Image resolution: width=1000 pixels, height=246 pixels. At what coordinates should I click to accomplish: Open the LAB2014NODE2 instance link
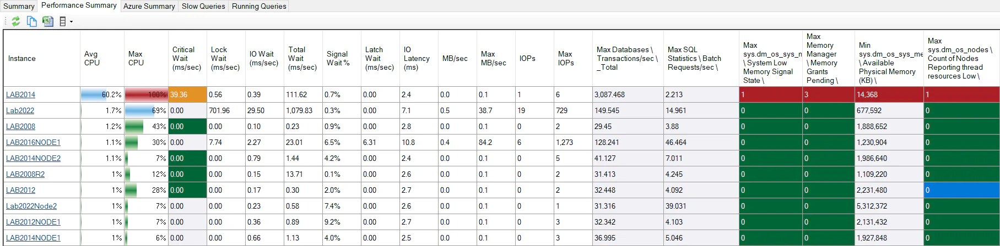(33, 158)
